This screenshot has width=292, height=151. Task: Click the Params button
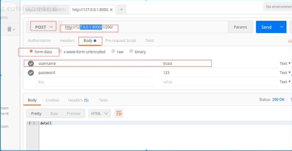click(240, 27)
